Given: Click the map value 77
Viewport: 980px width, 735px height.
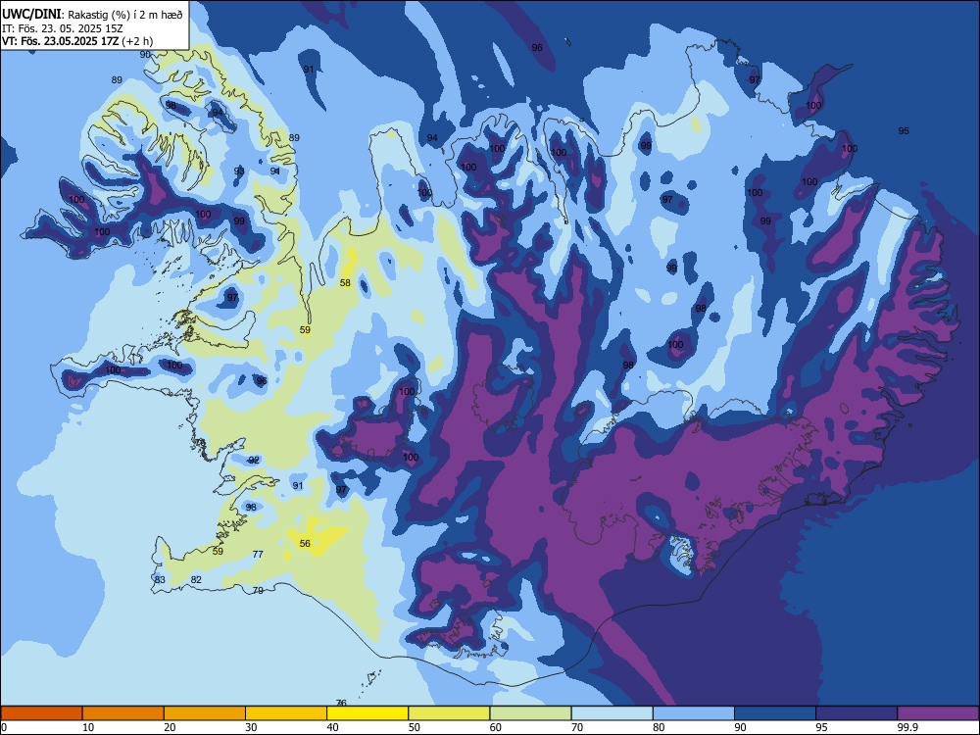Looking at the screenshot, I should pos(258,555).
